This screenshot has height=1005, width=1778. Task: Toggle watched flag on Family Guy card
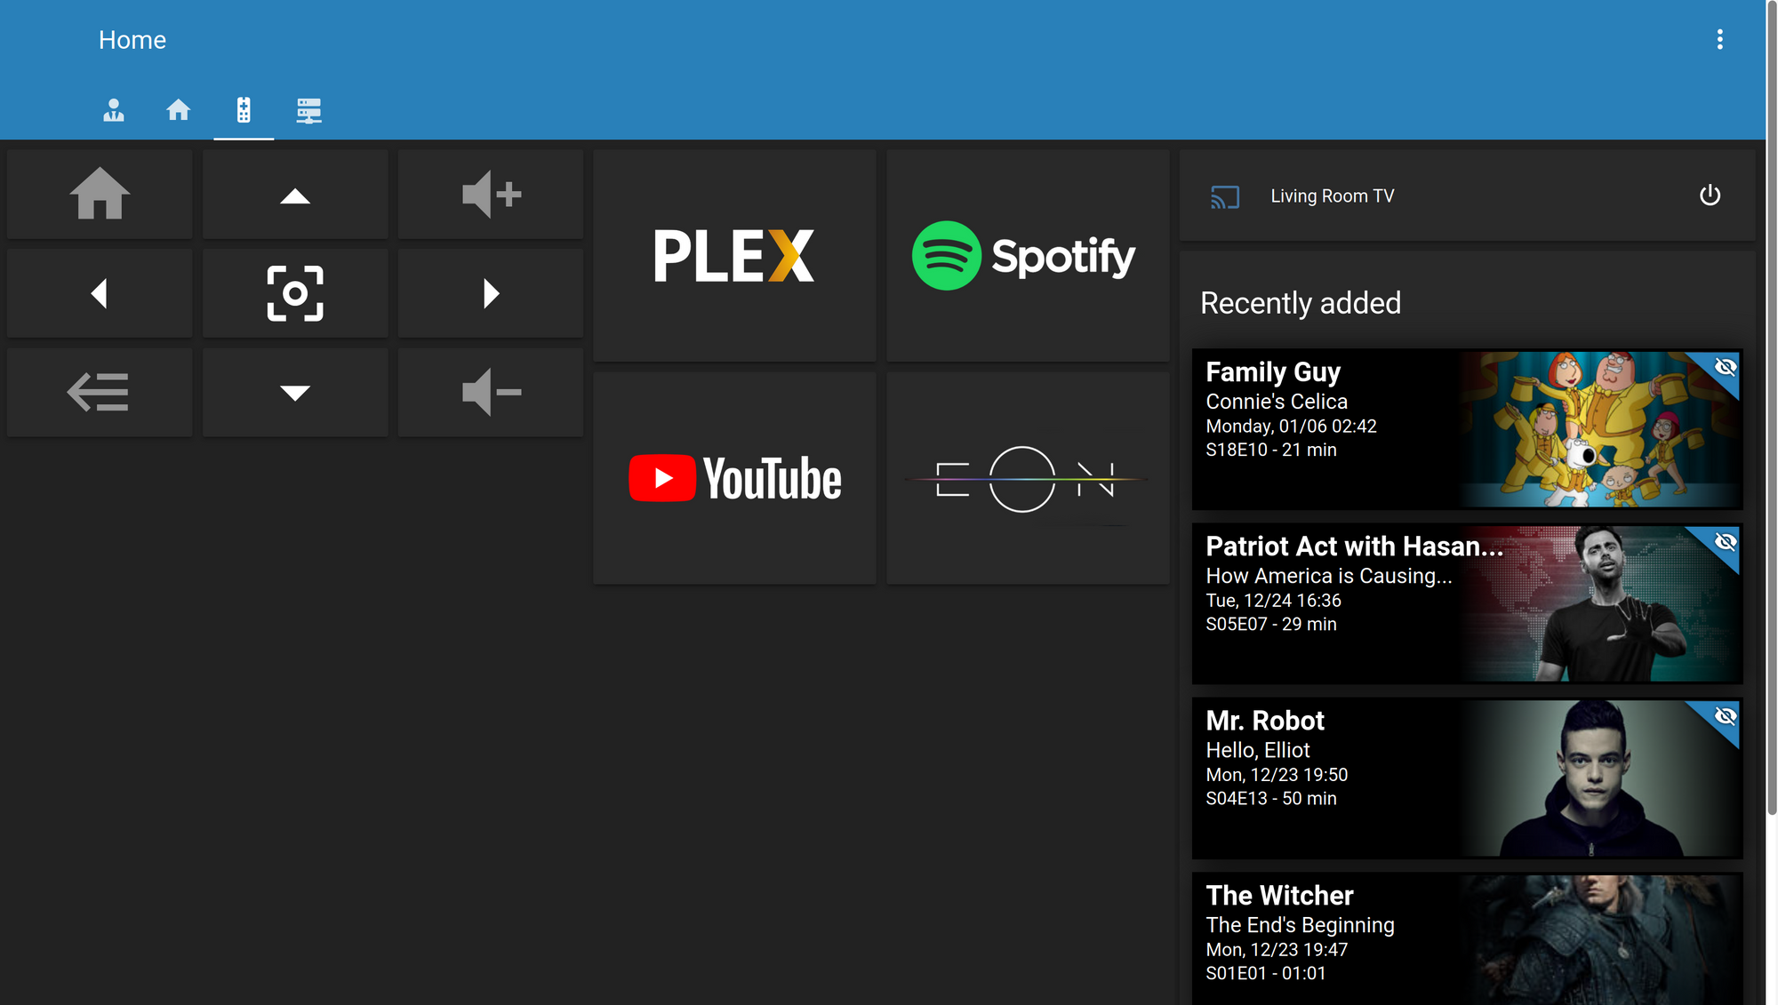1726,367
